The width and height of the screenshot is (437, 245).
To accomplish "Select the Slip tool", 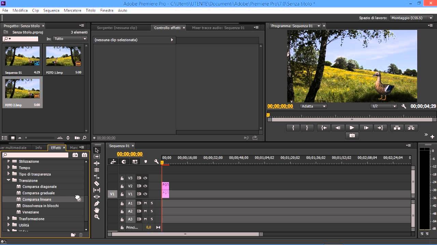I will pyautogui.click(x=97, y=190).
